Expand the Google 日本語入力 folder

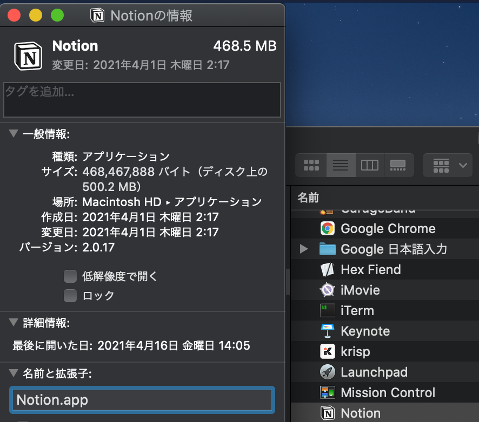point(304,249)
